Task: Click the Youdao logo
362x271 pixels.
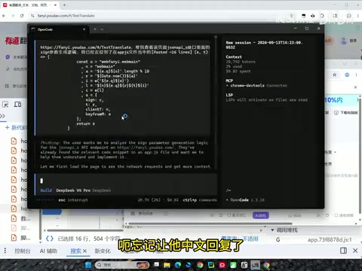Action: [15, 41]
